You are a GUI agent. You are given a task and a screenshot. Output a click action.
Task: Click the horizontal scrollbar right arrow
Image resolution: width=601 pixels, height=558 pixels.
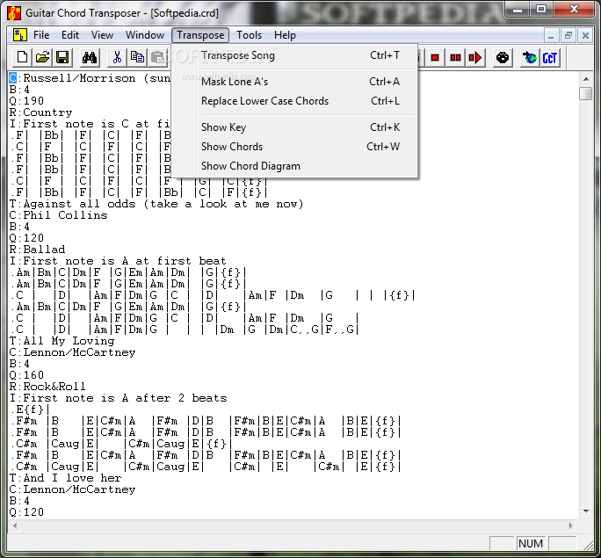click(571, 525)
